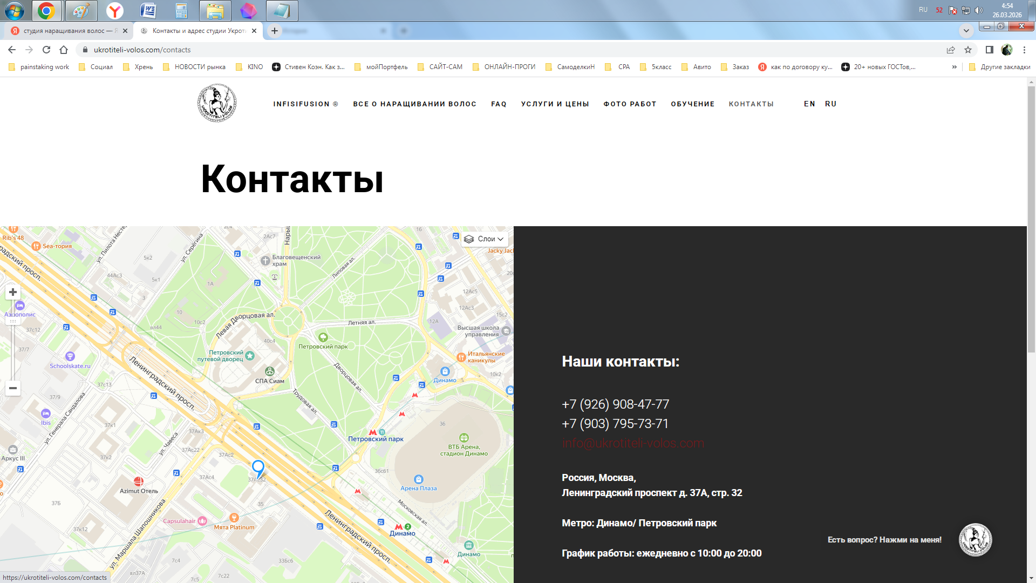Image resolution: width=1036 pixels, height=583 pixels.
Task: Toggle browser side panel icon
Action: (990, 50)
